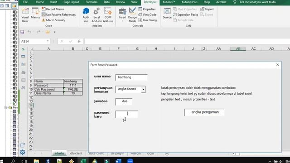Image resolution: width=290 pixels, height=163 pixels.
Task: Open the Name Box dropdown
Action: coord(48,41)
